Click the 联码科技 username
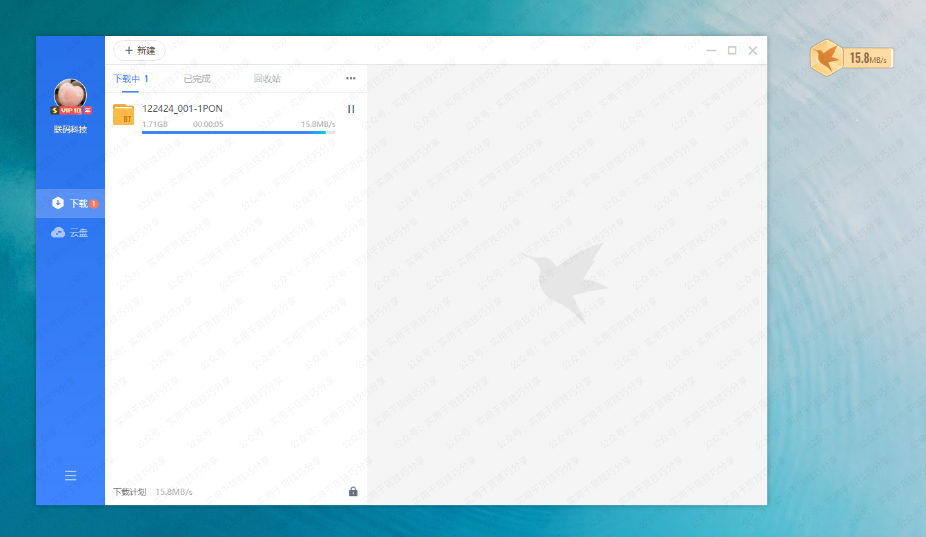This screenshot has width=926, height=537. (70, 130)
